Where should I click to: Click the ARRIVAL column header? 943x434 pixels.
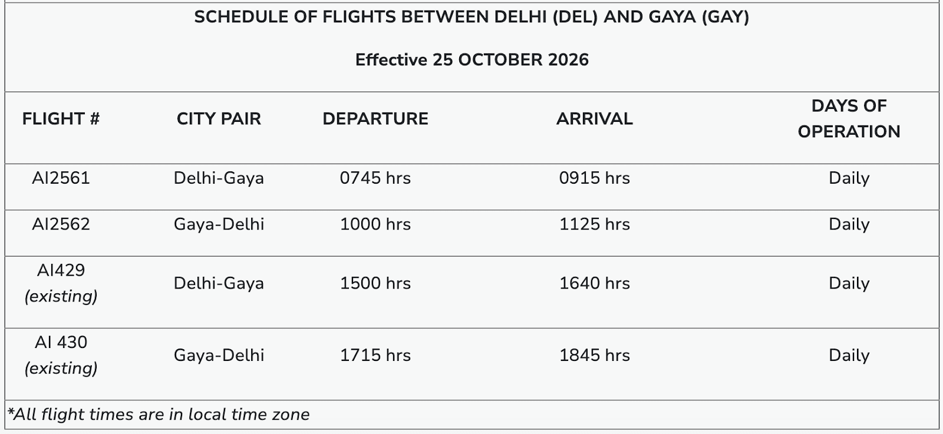click(x=594, y=119)
